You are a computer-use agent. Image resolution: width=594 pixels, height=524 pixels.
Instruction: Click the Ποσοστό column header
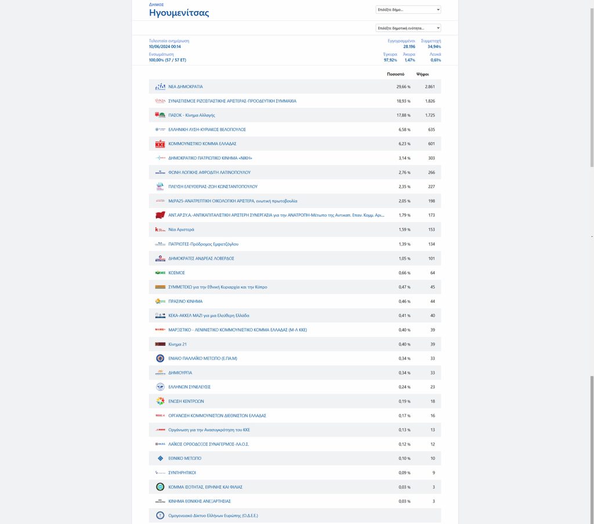[396, 74]
